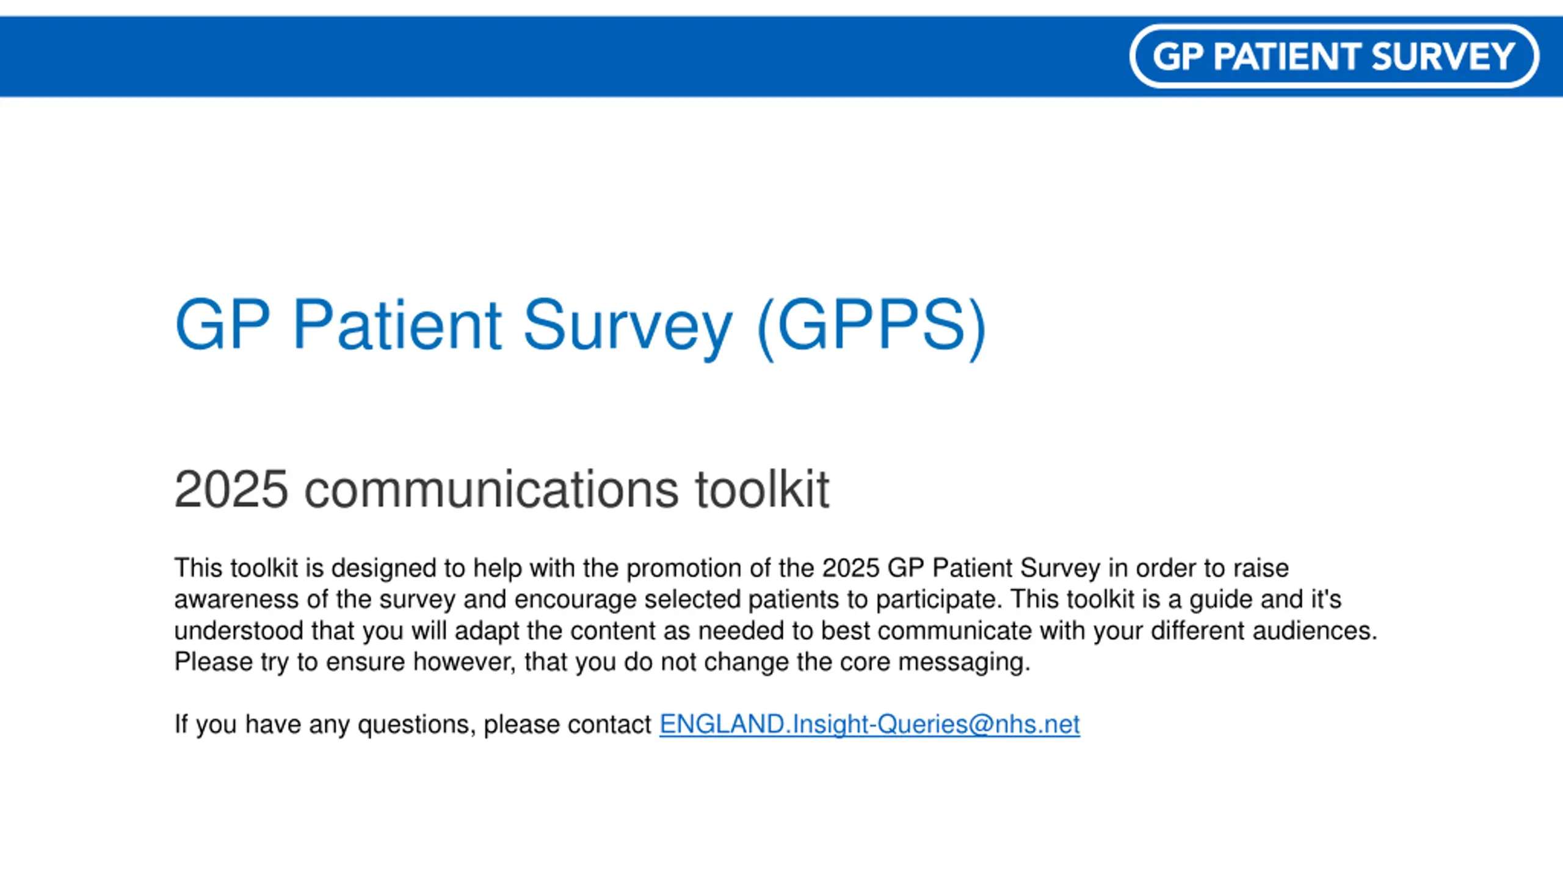This screenshot has height=879, width=1563.
Task: Click the word 'communications' in the subtitle
Action: tap(491, 490)
